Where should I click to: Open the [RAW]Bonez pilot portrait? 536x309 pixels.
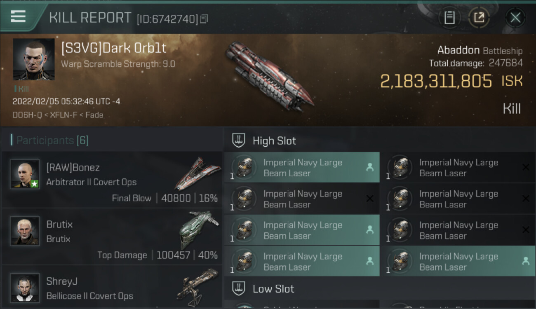pos(25,174)
